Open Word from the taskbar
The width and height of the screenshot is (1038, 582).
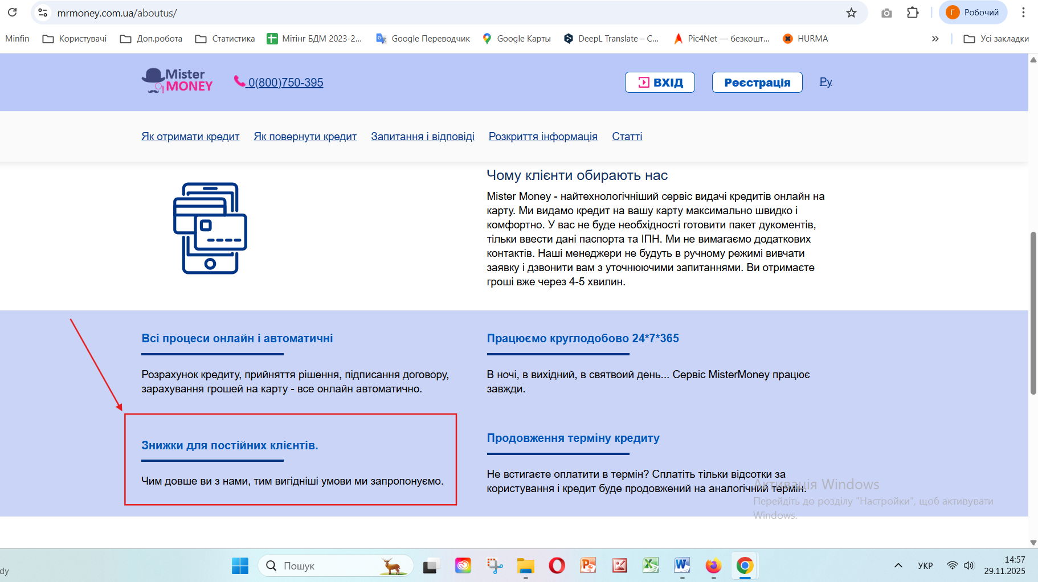coord(682,565)
